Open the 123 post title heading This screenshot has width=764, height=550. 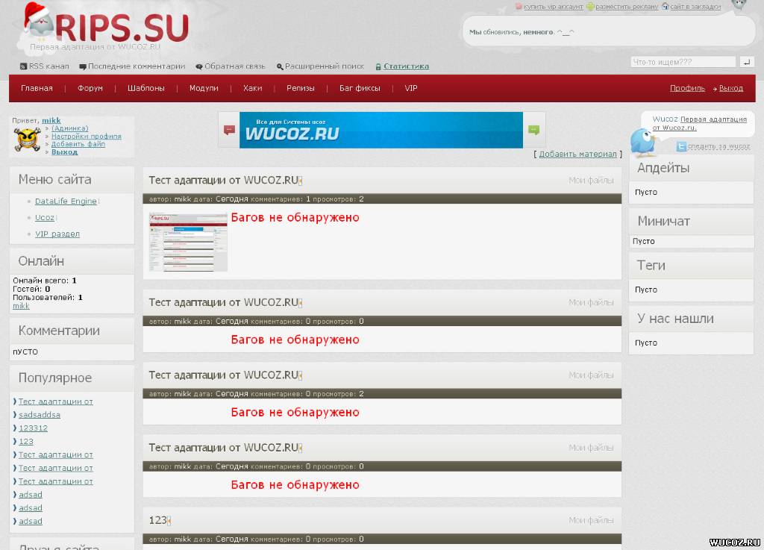click(157, 520)
